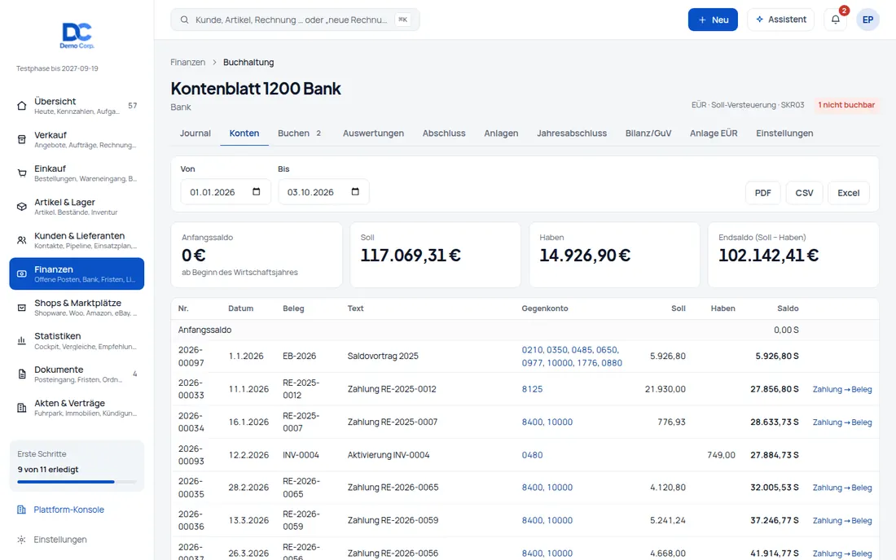The height and width of the screenshot is (560, 896).
Task: Click the Artikel & Lager box icon
Action: [x=22, y=207]
